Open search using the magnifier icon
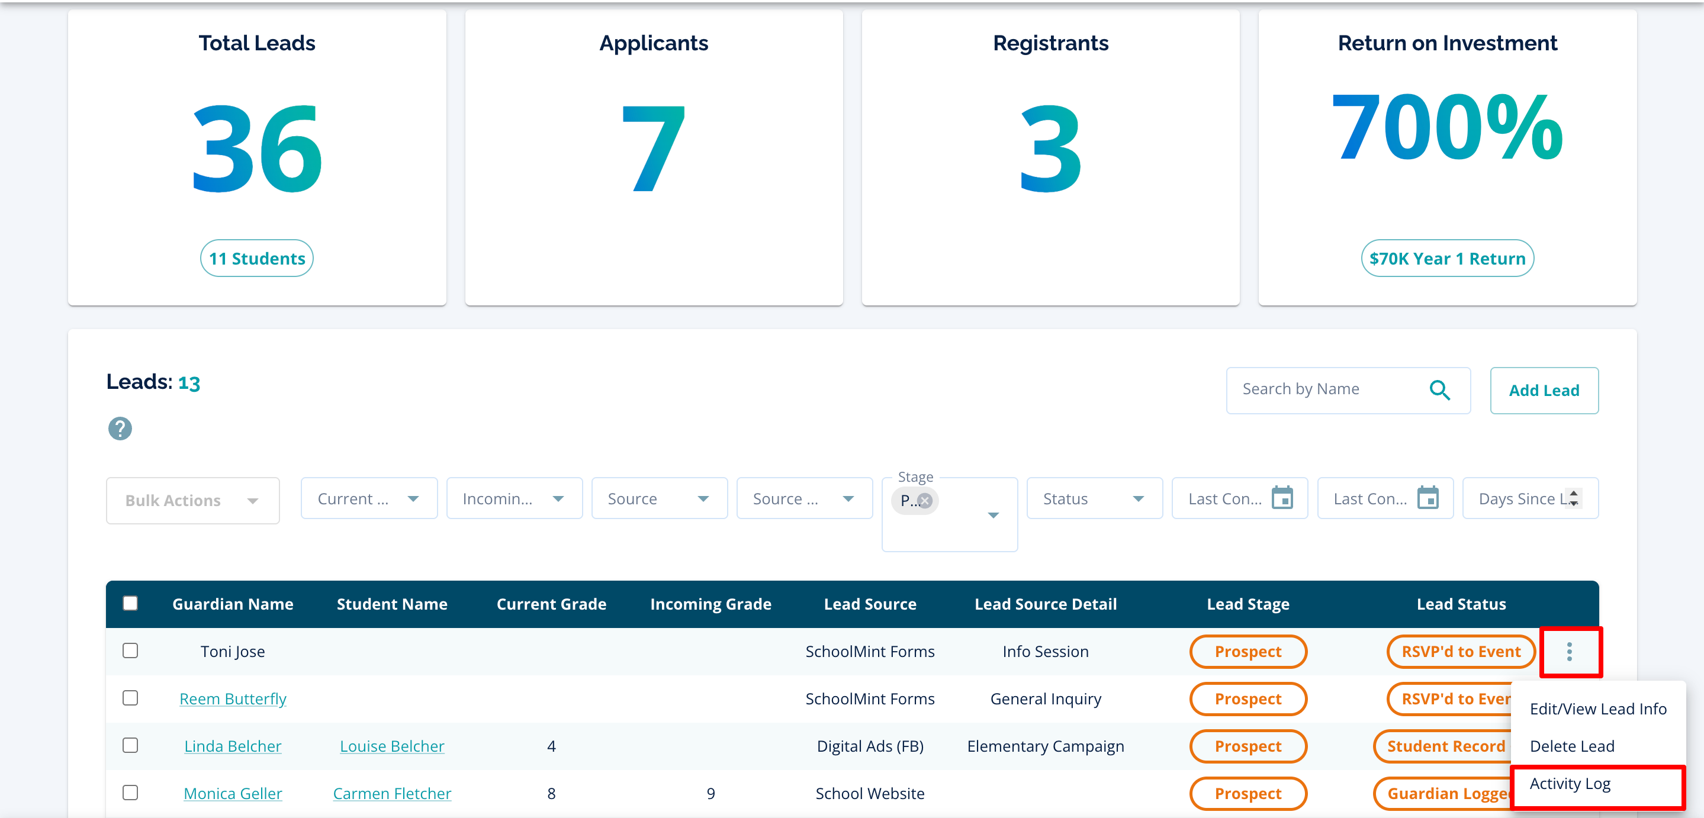The image size is (1704, 818). (1440, 389)
